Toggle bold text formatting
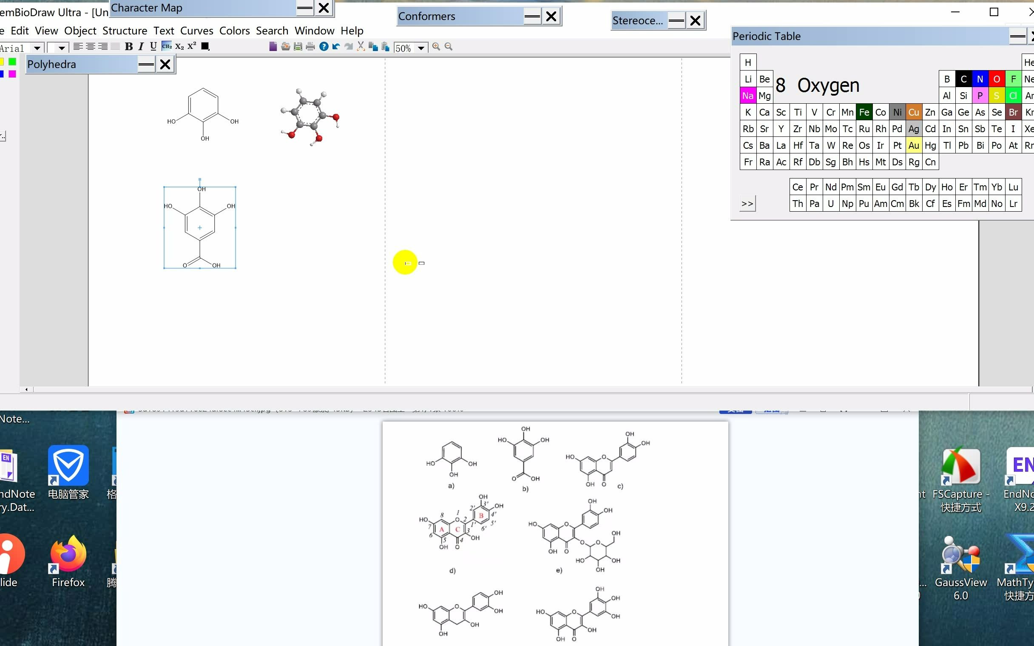 129,47
